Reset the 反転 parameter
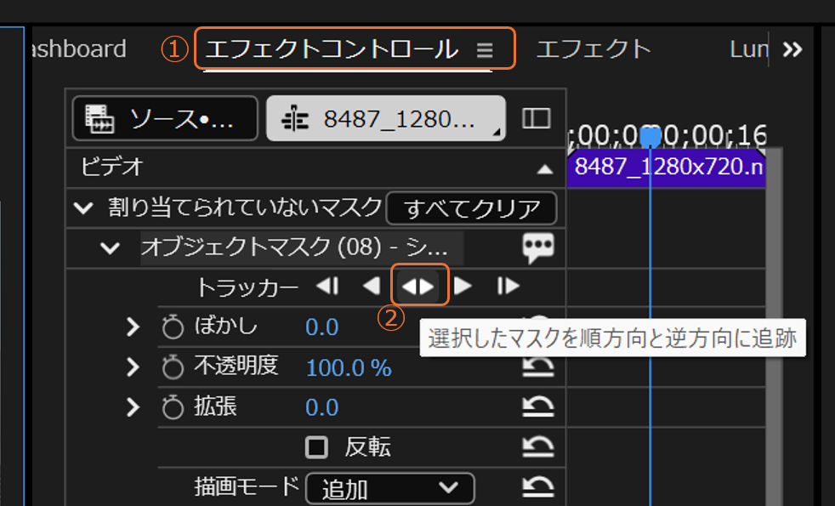 coord(538,446)
